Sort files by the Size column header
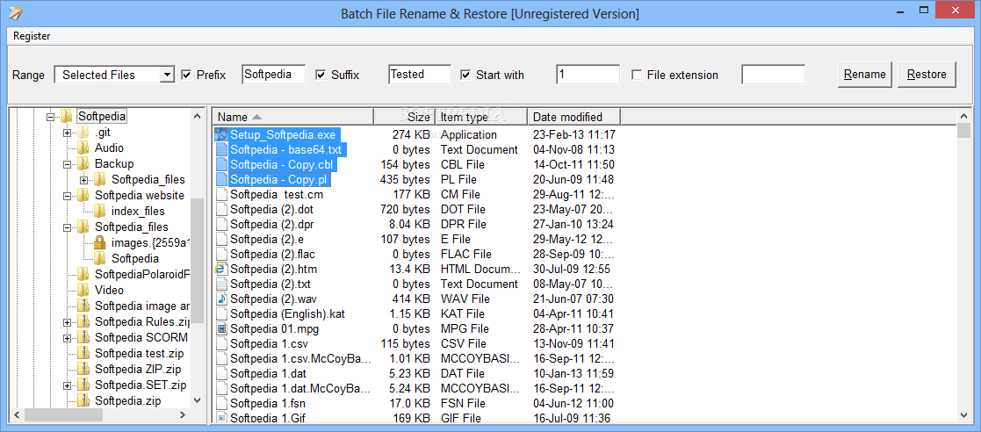This screenshot has height=432, width=981. click(x=403, y=117)
